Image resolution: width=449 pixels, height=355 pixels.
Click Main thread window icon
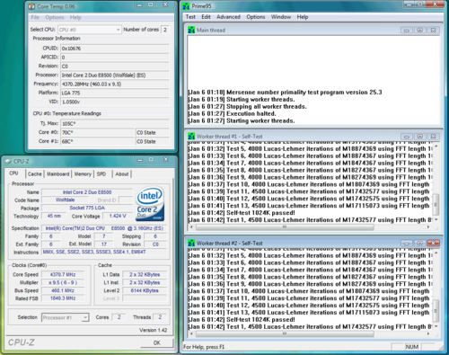click(x=191, y=30)
